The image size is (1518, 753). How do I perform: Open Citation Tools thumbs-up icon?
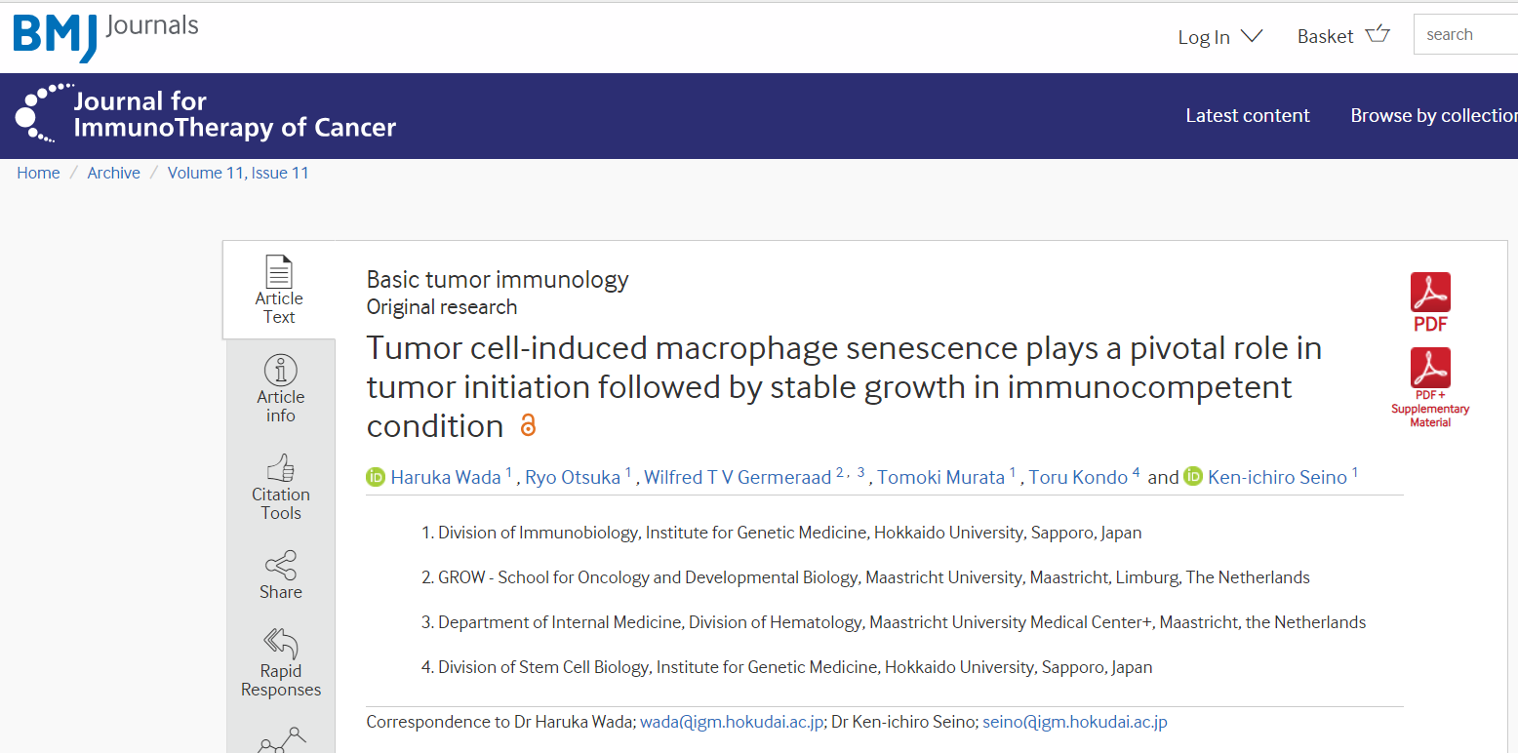pyautogui.click(x=281, y=468)
